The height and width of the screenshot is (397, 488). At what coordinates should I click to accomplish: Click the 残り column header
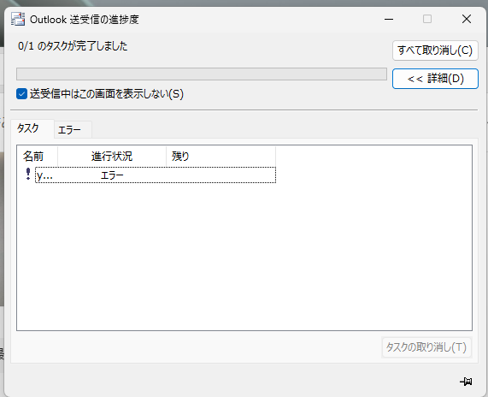(x=221, y=156)
